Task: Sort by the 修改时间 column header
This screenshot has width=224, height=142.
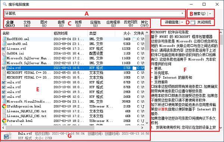Action: [70, 33]
